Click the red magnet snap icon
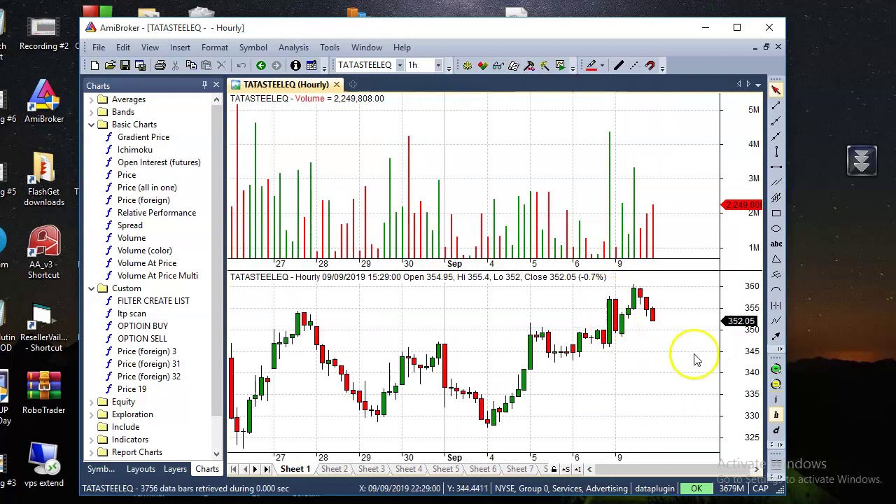 (x=650, y=65)
